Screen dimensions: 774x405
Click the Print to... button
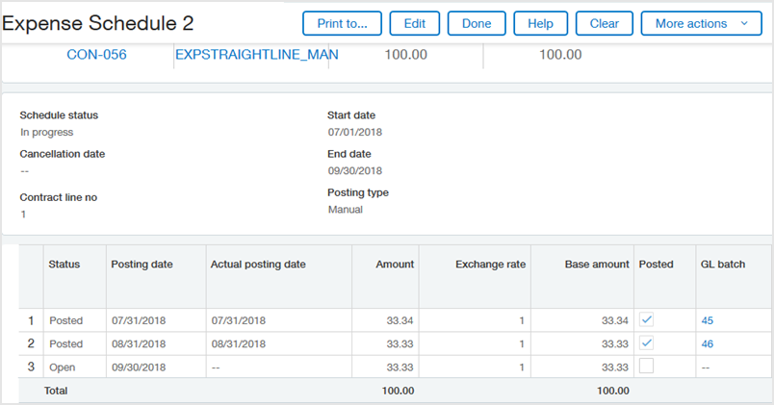click(342, 23)
